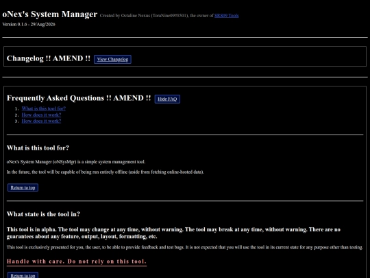Click the 'Frequently Asked Questions !! AMEND !!' heading
Viewport: 370px width, 278px height.
(79, 98)
